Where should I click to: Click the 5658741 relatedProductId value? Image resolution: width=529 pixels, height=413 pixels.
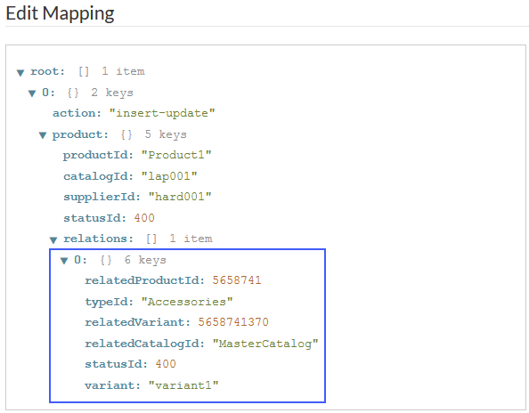click(x=237, y=280)
